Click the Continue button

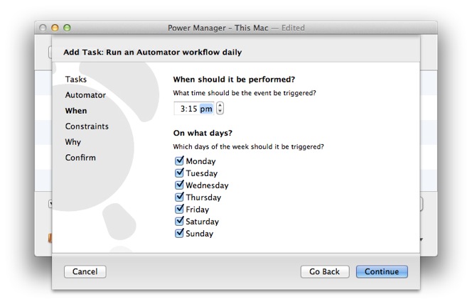pos(382,271)
